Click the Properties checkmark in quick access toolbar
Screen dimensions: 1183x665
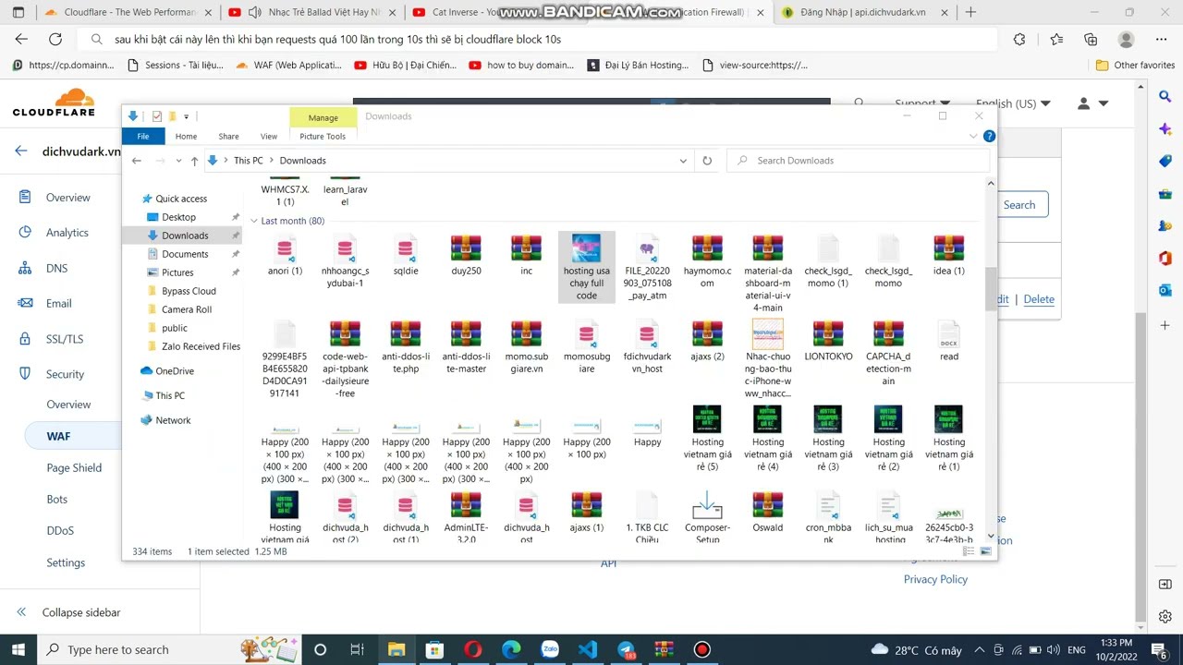tap(156, 116)
